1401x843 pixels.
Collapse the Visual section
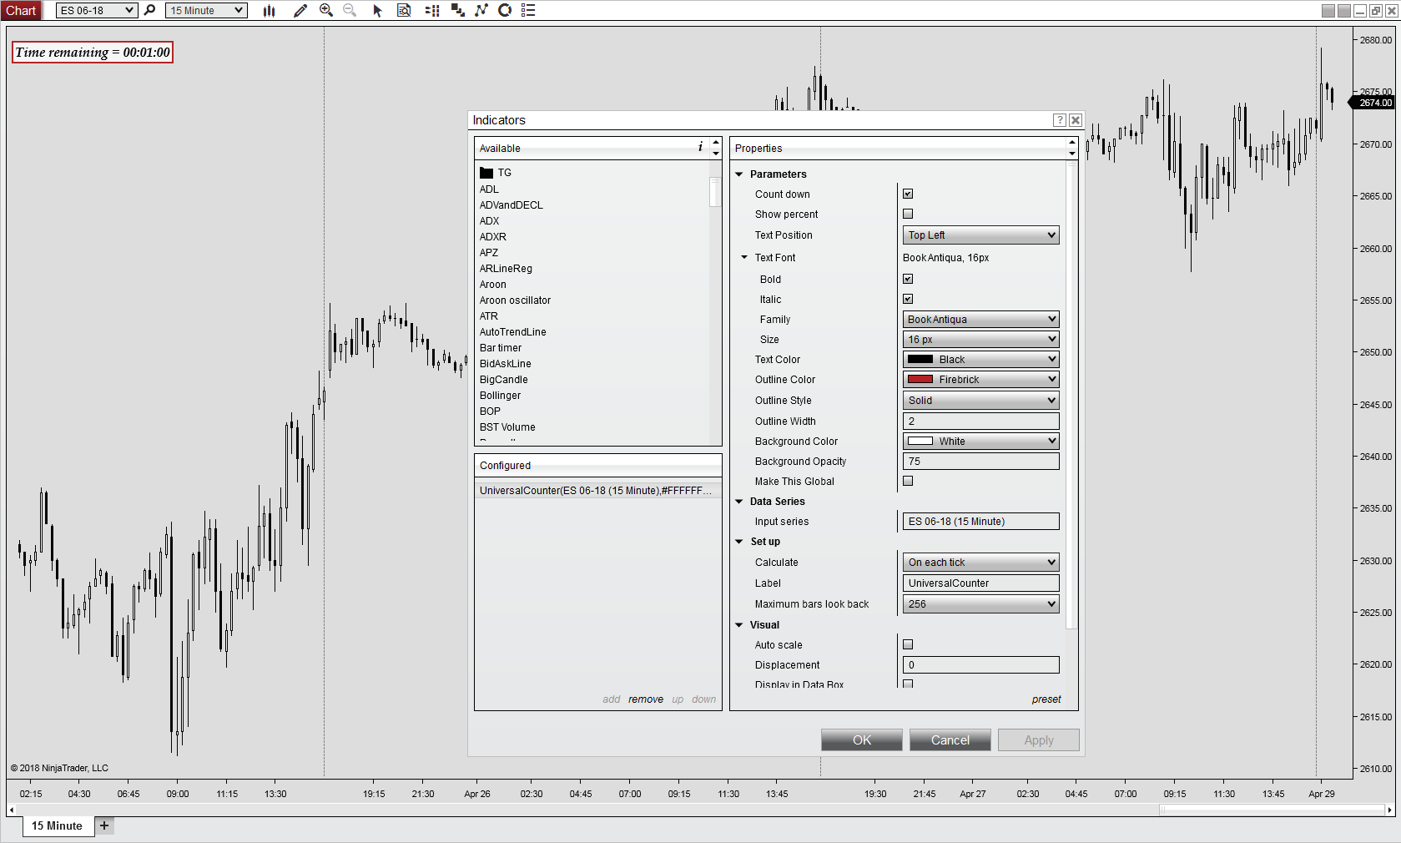tap(739, 625)
